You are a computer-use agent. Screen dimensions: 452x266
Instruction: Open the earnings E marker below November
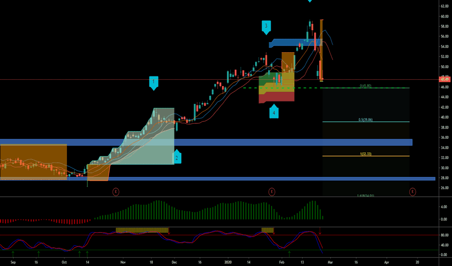coord(115,192)
